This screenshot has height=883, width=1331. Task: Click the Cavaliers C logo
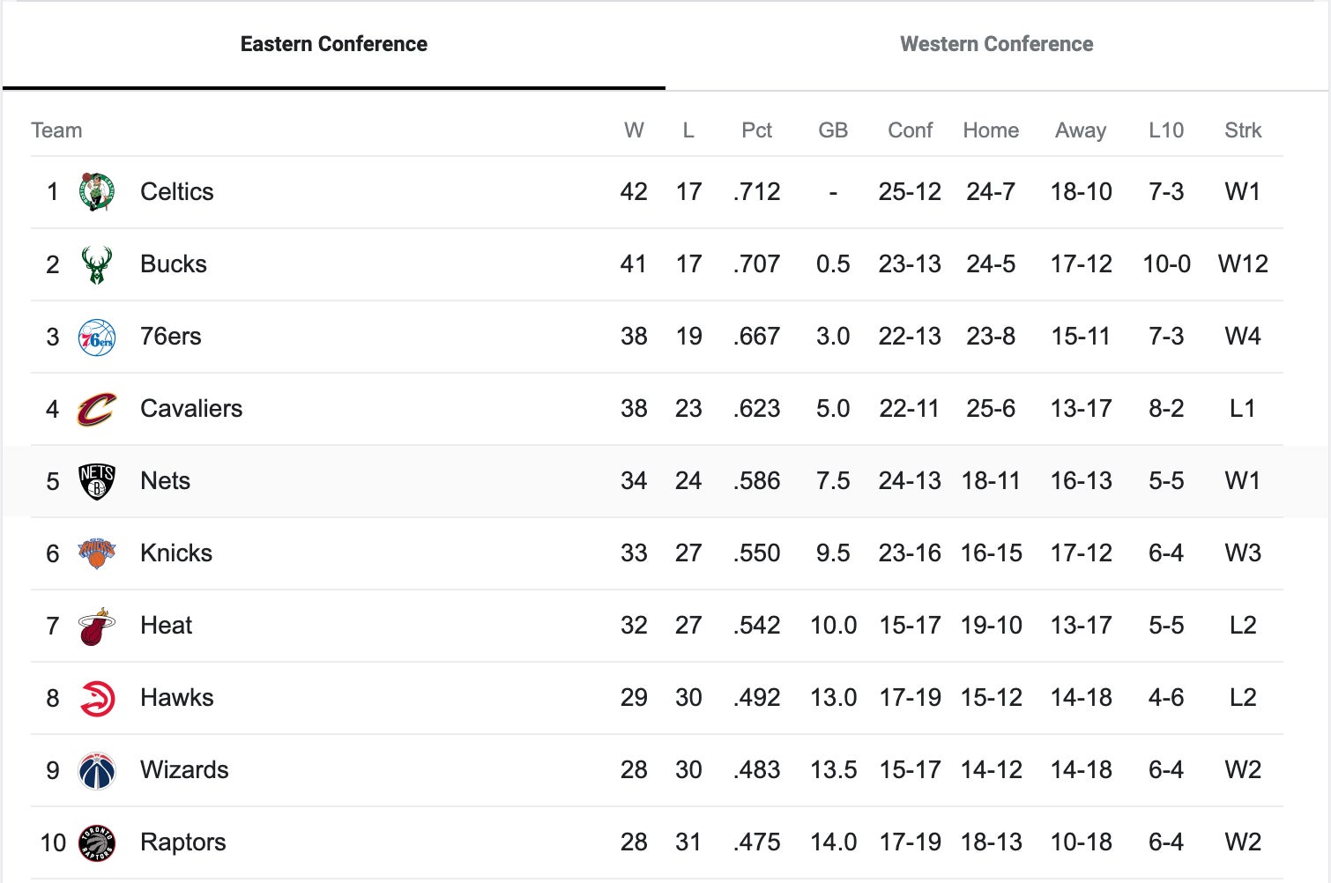97,409
